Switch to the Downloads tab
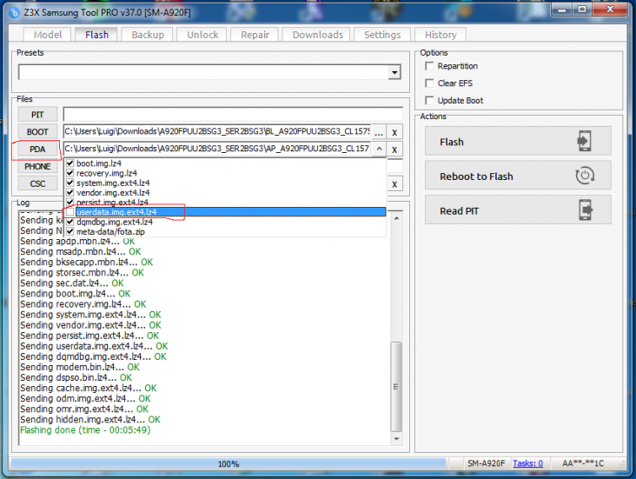The image size is (636, 479). point(318,35)
